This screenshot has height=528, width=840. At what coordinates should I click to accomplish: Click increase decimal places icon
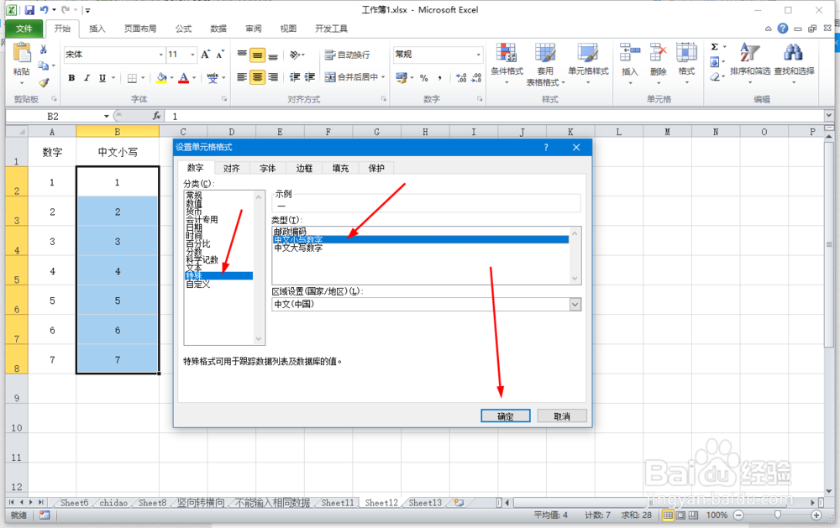tap(461, 78)
